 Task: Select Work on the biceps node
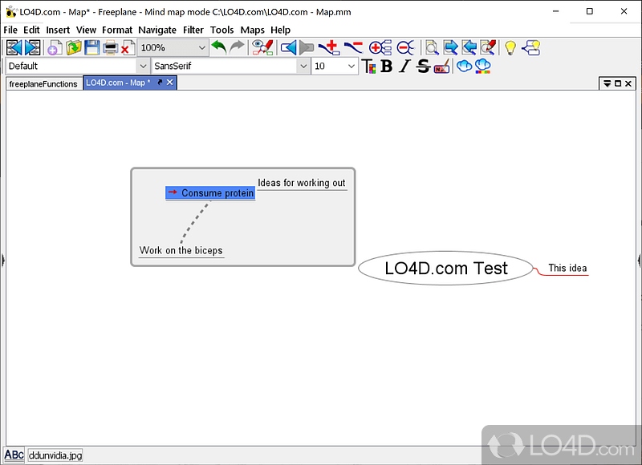click(x=181, y=250)
